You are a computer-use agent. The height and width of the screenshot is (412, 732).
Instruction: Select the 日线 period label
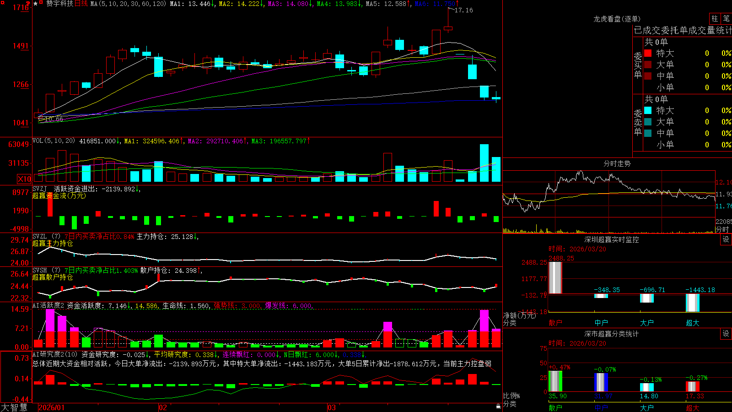pyautogui.click(x=81, y=4)
